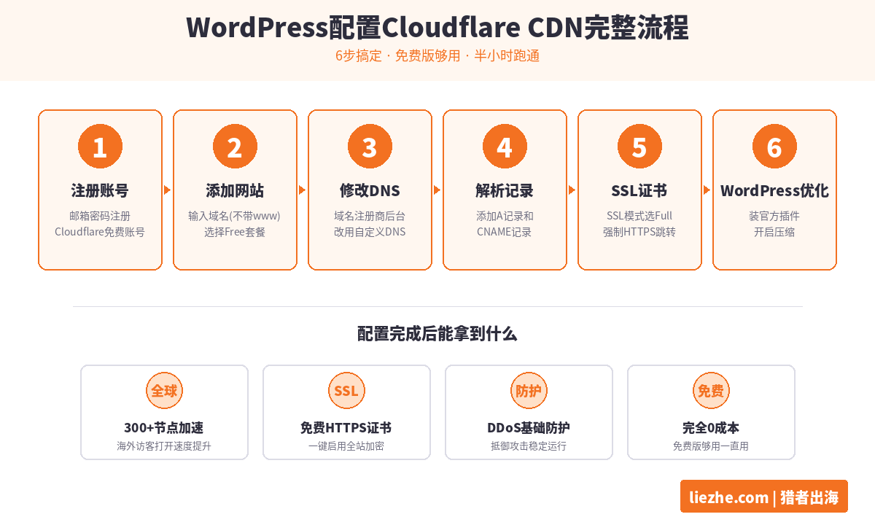The width and height of the screenshot is (875, 525).
Task: Select the SSL证书 step title
Action: [x=639, y=191]
